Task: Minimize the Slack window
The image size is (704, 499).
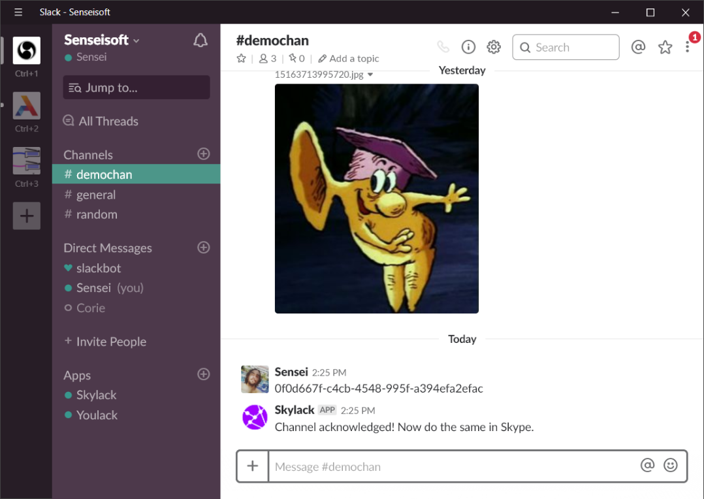Action: pos(615,12)
